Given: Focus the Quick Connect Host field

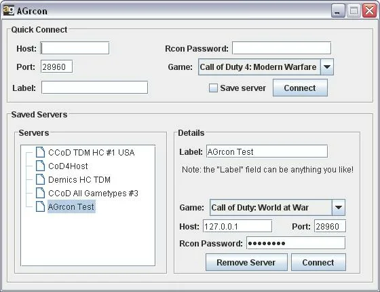Looking at the screenshot, I should (x=75, y=48).
